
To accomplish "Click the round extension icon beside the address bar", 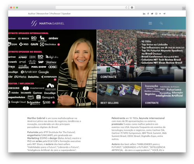I will pos(132,7).
